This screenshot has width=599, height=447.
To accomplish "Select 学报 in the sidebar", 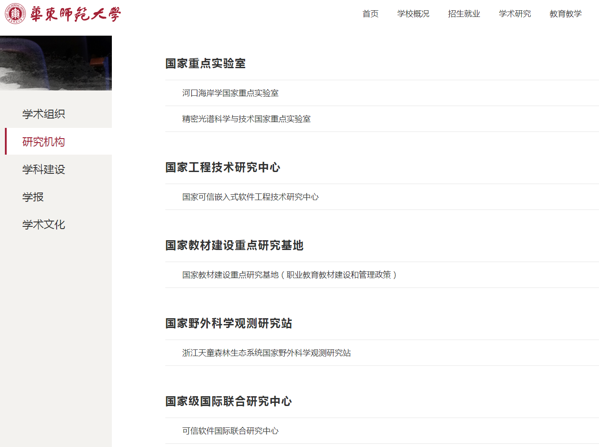I will coord(32,197).
